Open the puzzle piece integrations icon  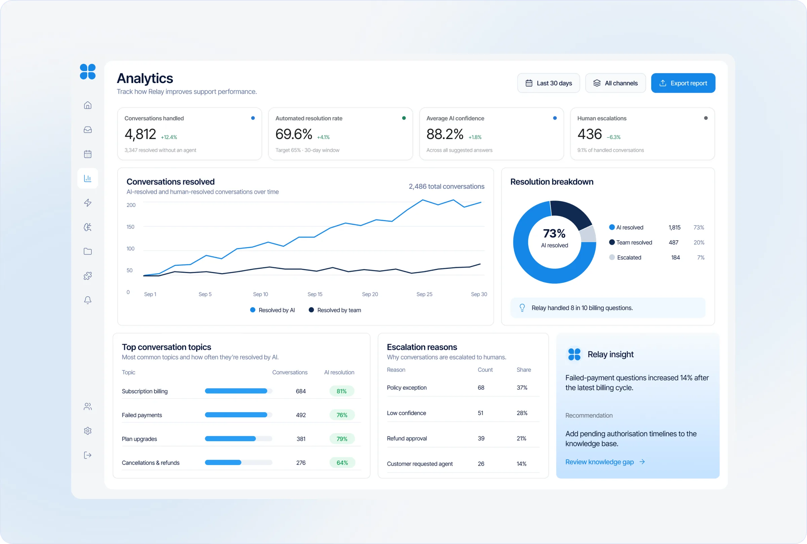[88, 276]
